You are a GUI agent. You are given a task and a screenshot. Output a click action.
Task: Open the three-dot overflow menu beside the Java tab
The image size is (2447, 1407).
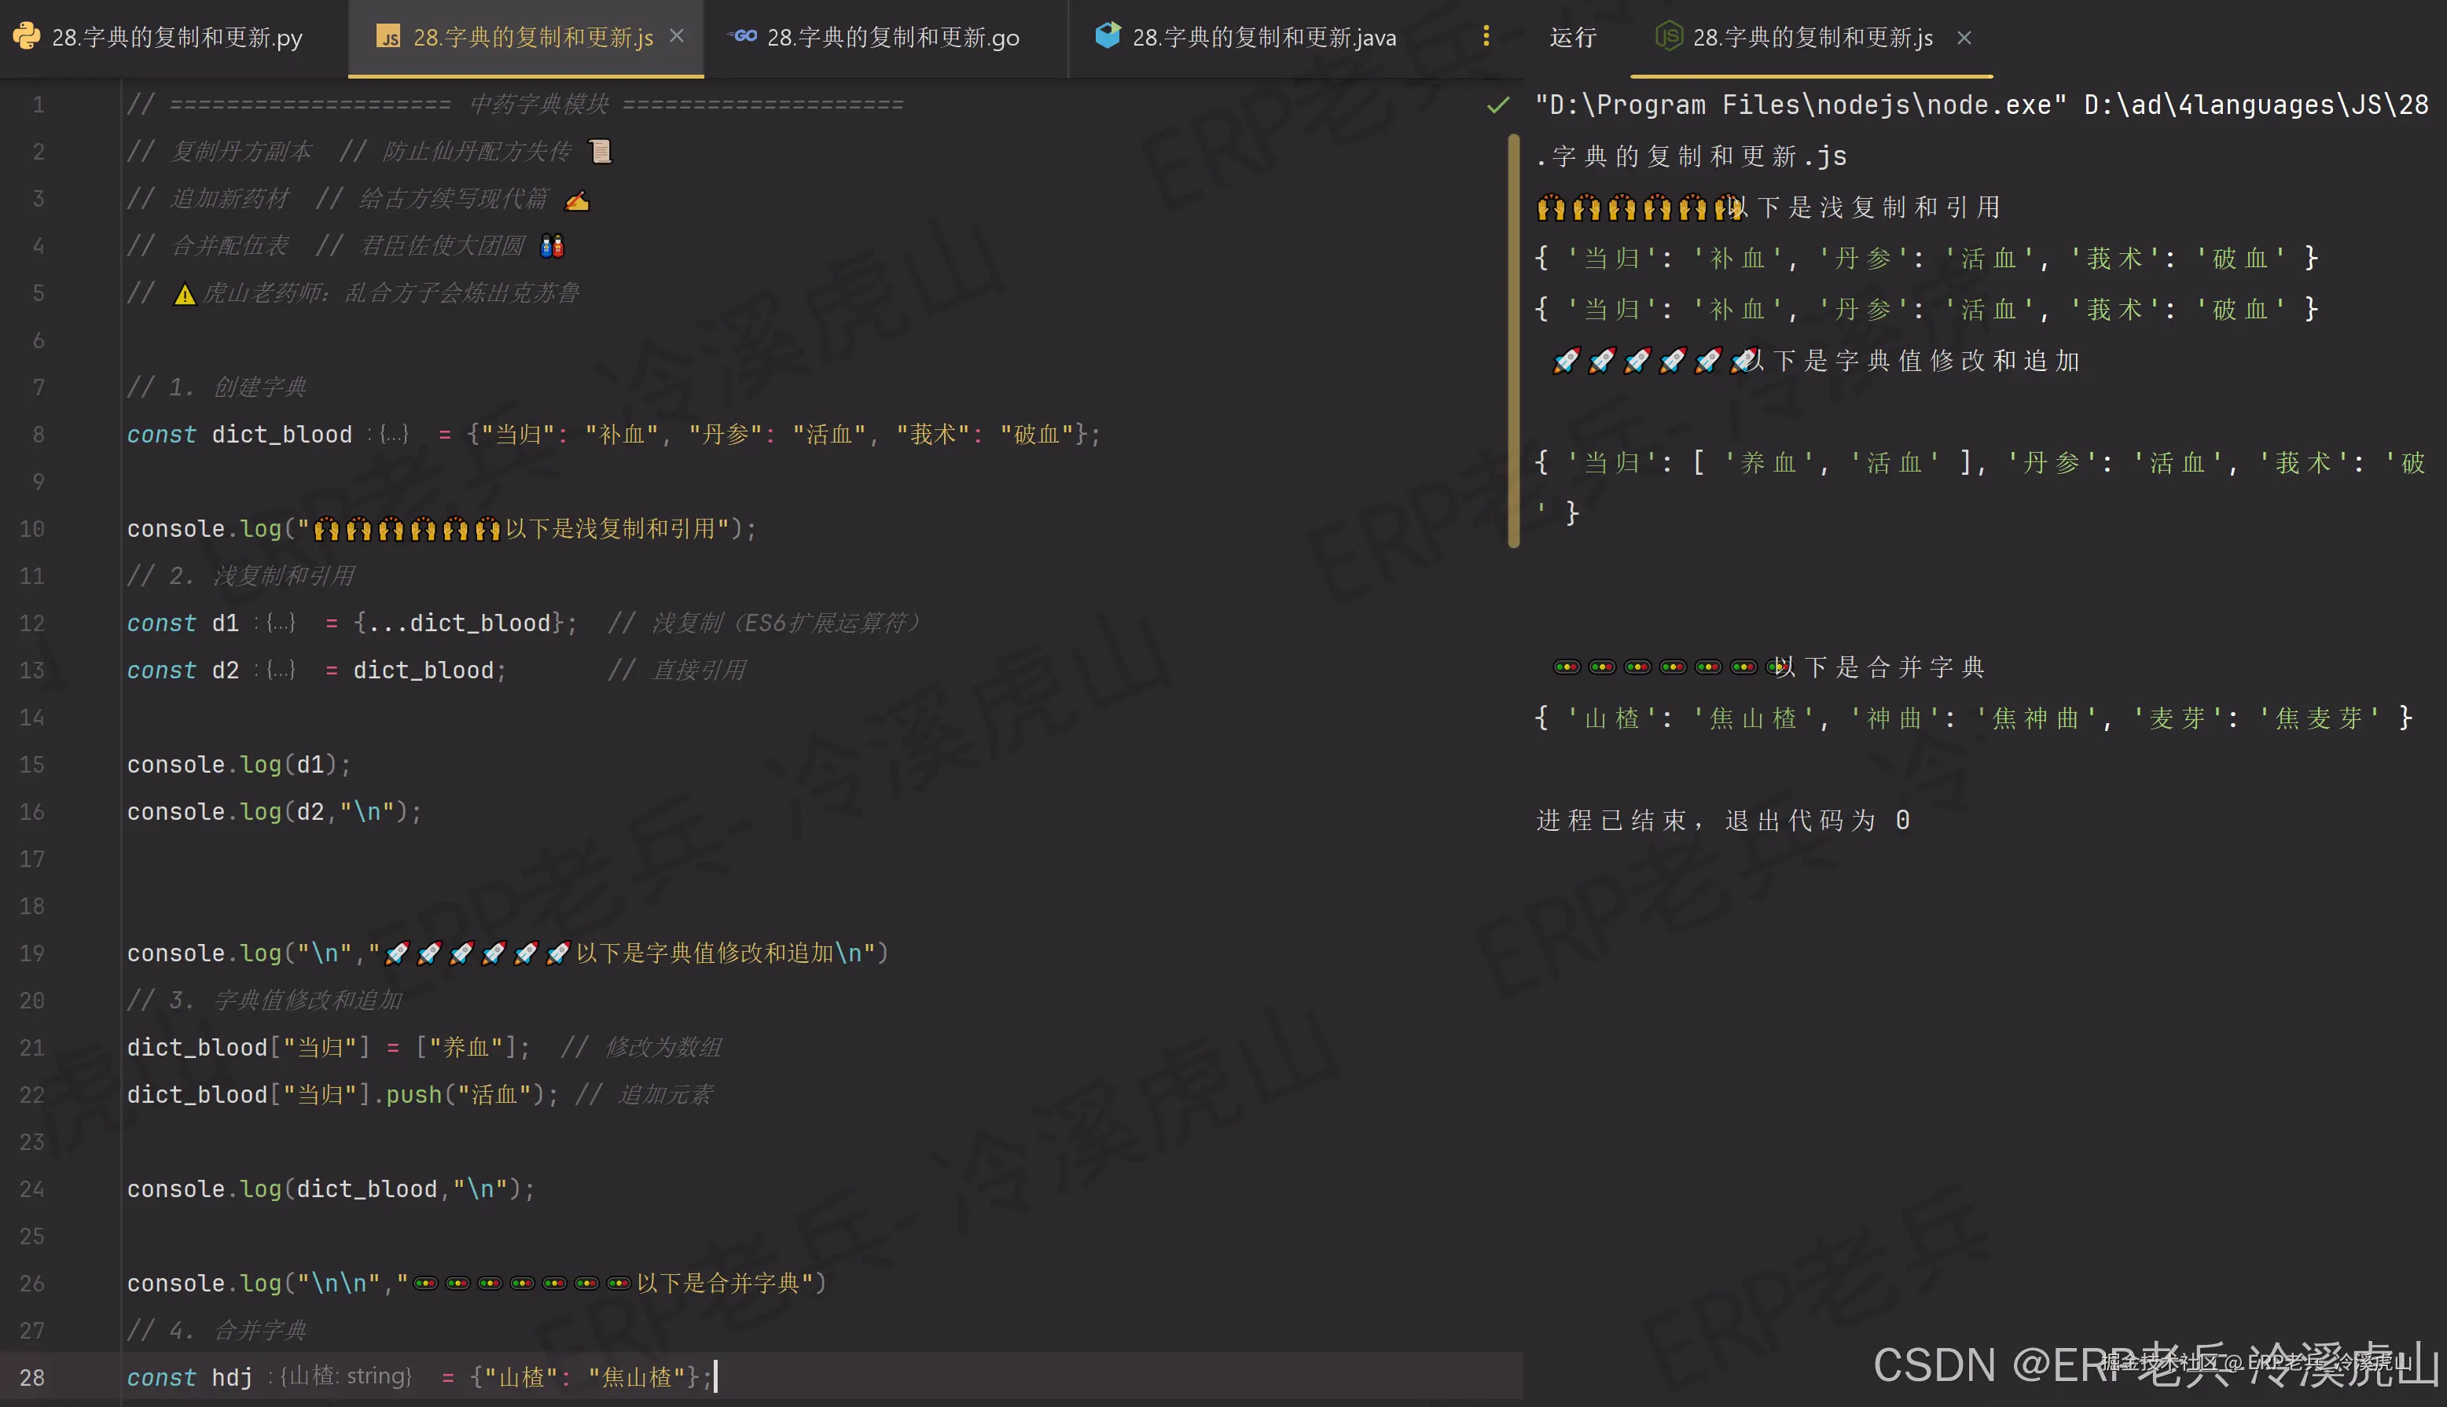[x=1486, y=35]
